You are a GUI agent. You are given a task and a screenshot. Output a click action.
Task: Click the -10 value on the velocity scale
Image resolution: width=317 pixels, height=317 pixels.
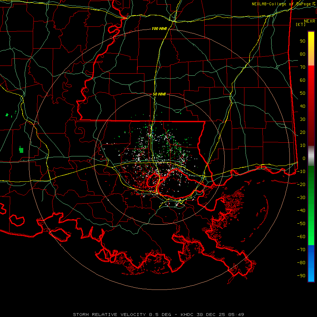pyautogui.click(x=301, y=172)
